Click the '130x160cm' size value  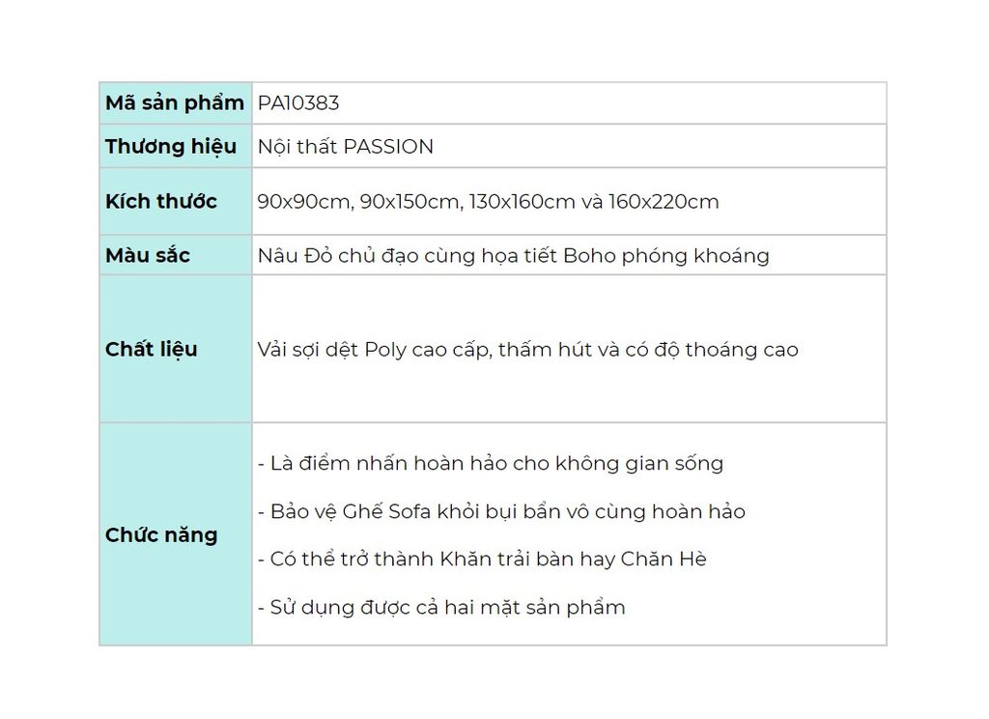[x=523, y=201]
